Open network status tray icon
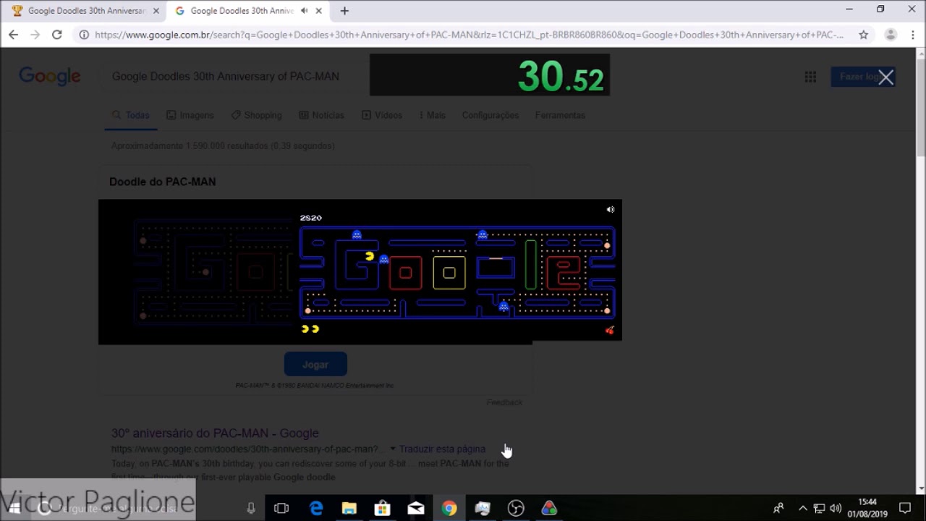926x521 pixels. tap(819, 509)
